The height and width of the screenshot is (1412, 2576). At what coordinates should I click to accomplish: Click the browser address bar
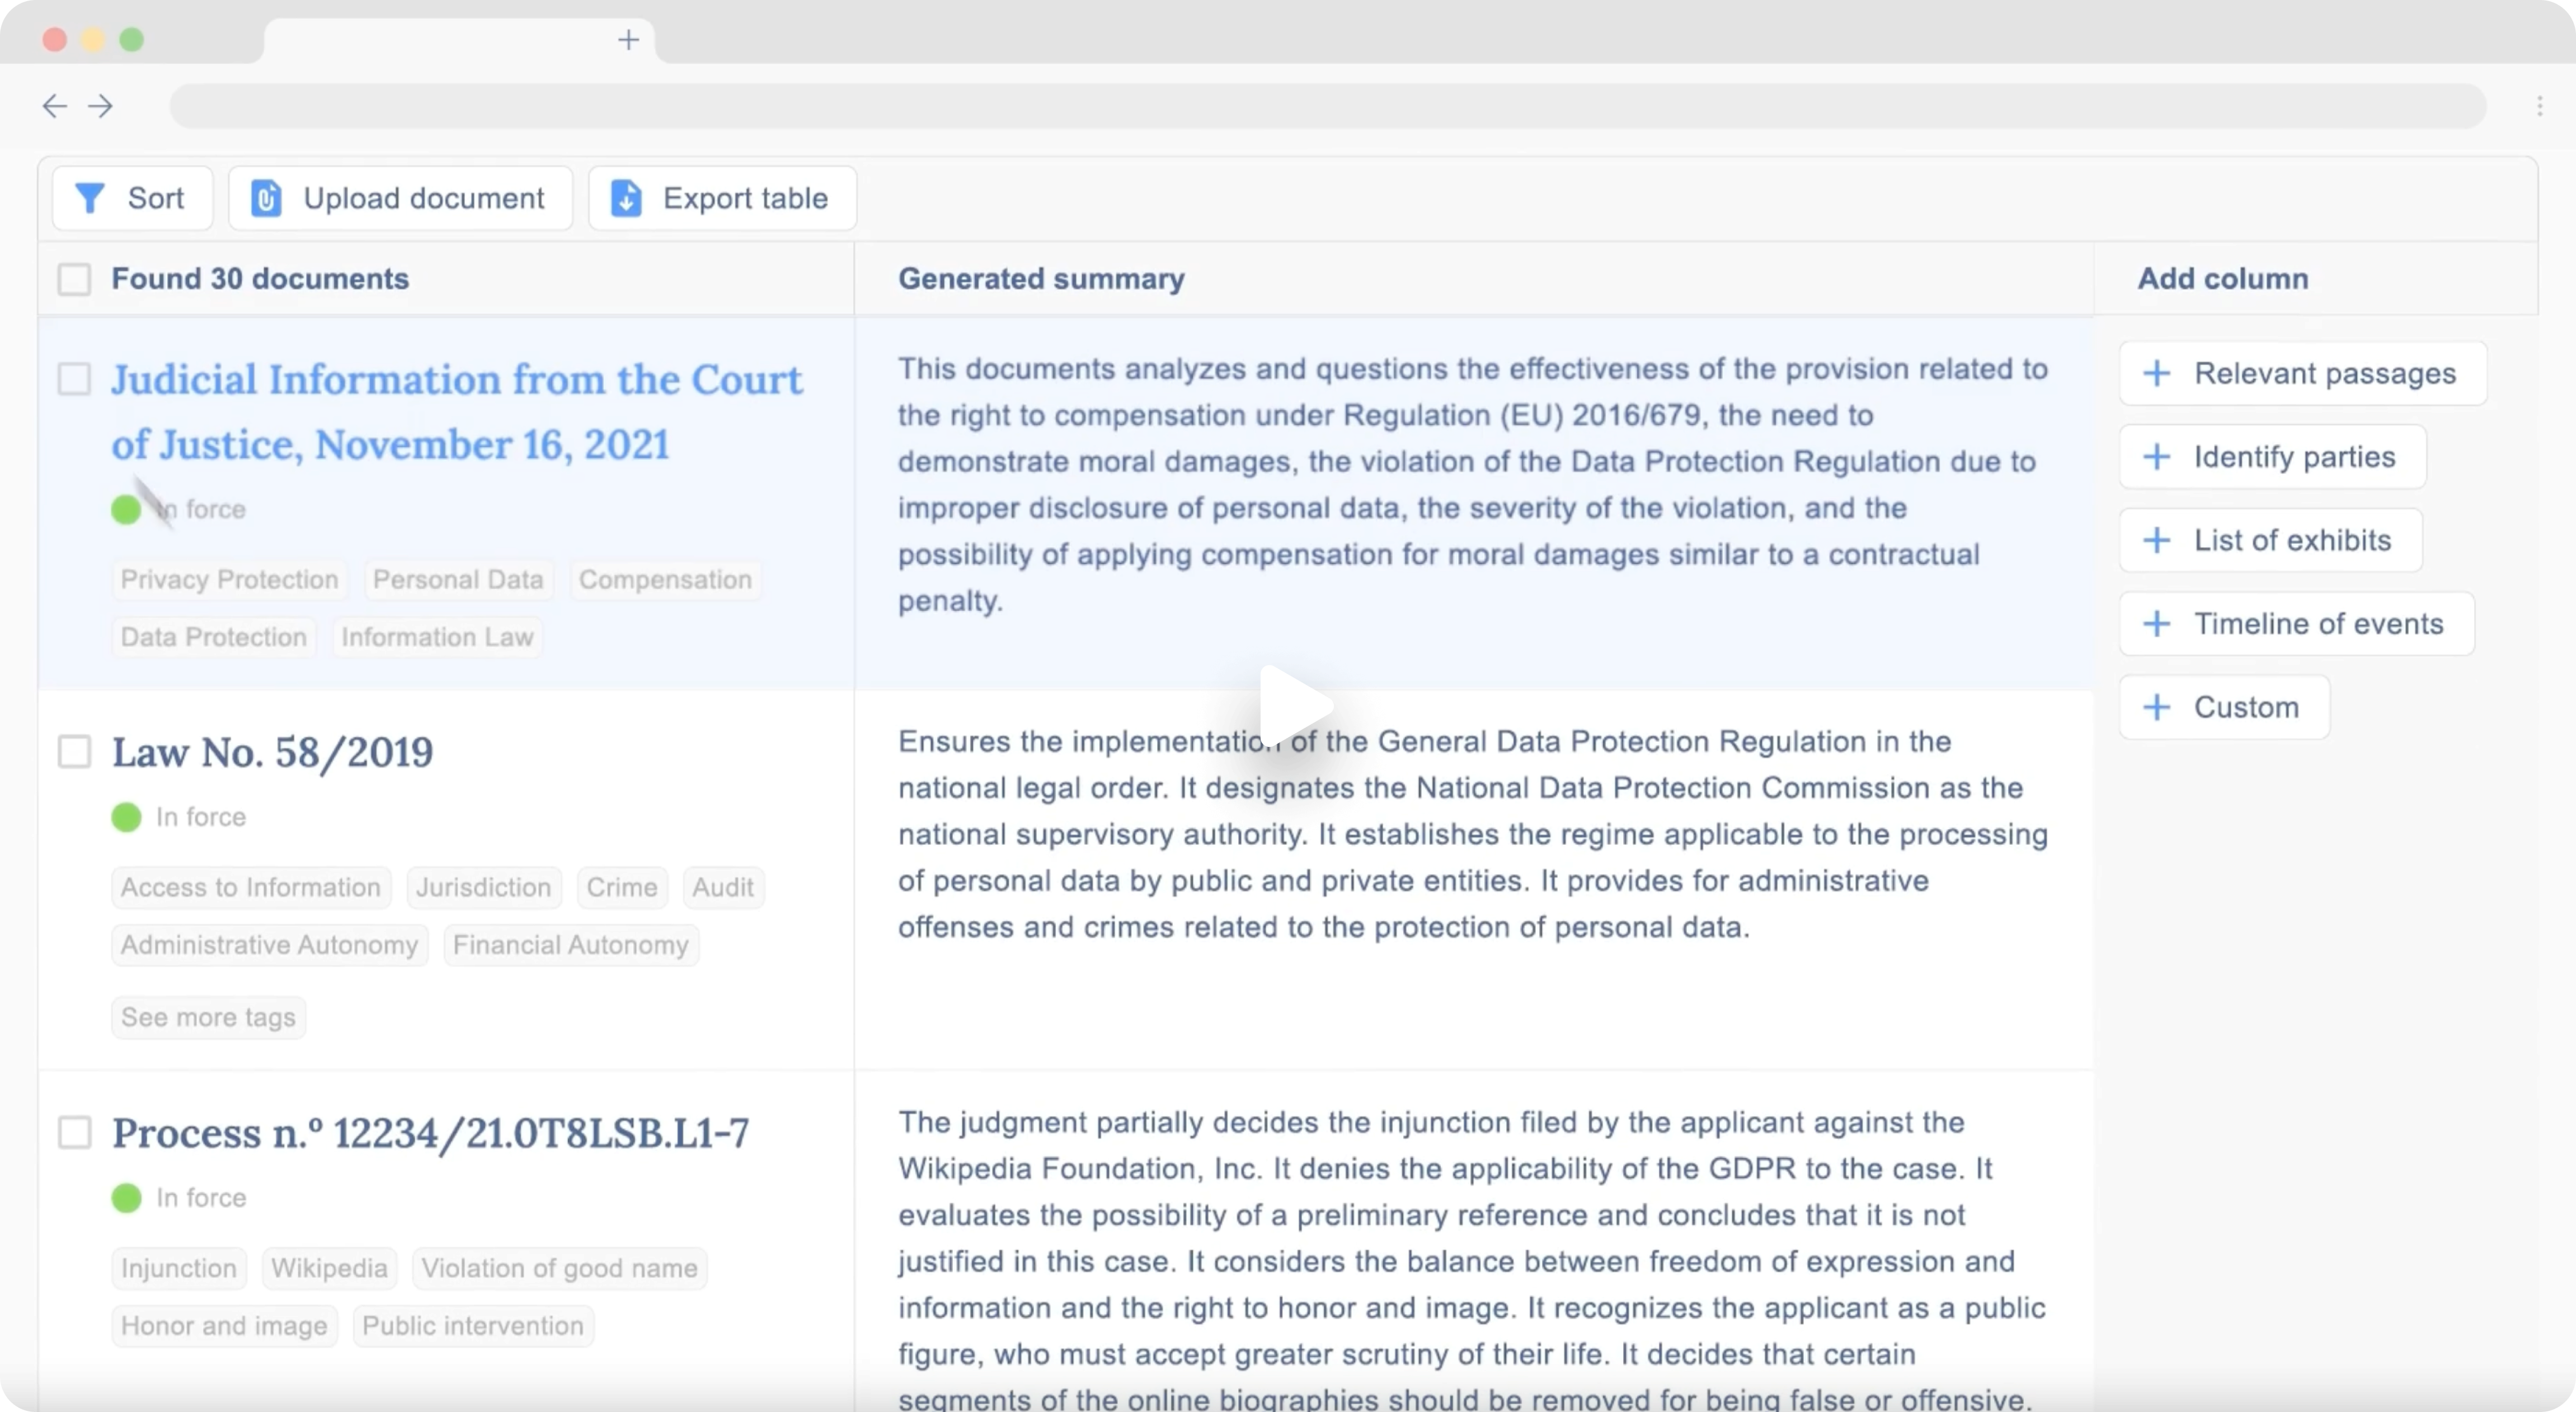[1327, 106]
